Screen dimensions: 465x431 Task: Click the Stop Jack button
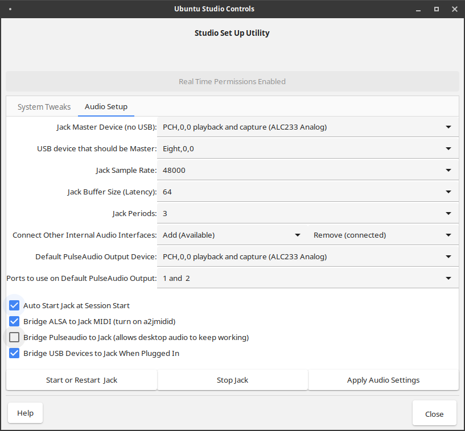click(232, 380)
